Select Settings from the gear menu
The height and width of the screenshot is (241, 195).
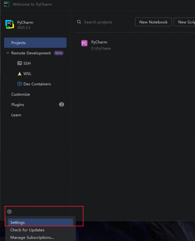(x=40, y=223)
